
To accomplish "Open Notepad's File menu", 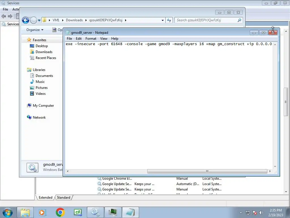I will (x=69, y=39).
